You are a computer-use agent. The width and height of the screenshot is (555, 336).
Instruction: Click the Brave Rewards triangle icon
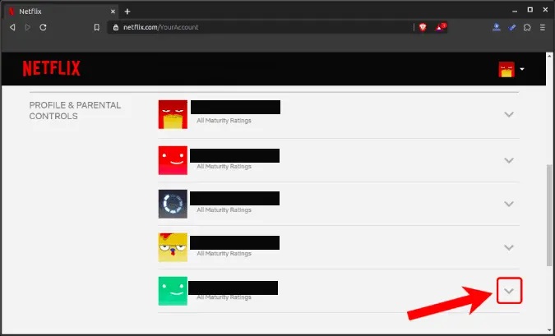pyautogui.click(x=441, y=27)
